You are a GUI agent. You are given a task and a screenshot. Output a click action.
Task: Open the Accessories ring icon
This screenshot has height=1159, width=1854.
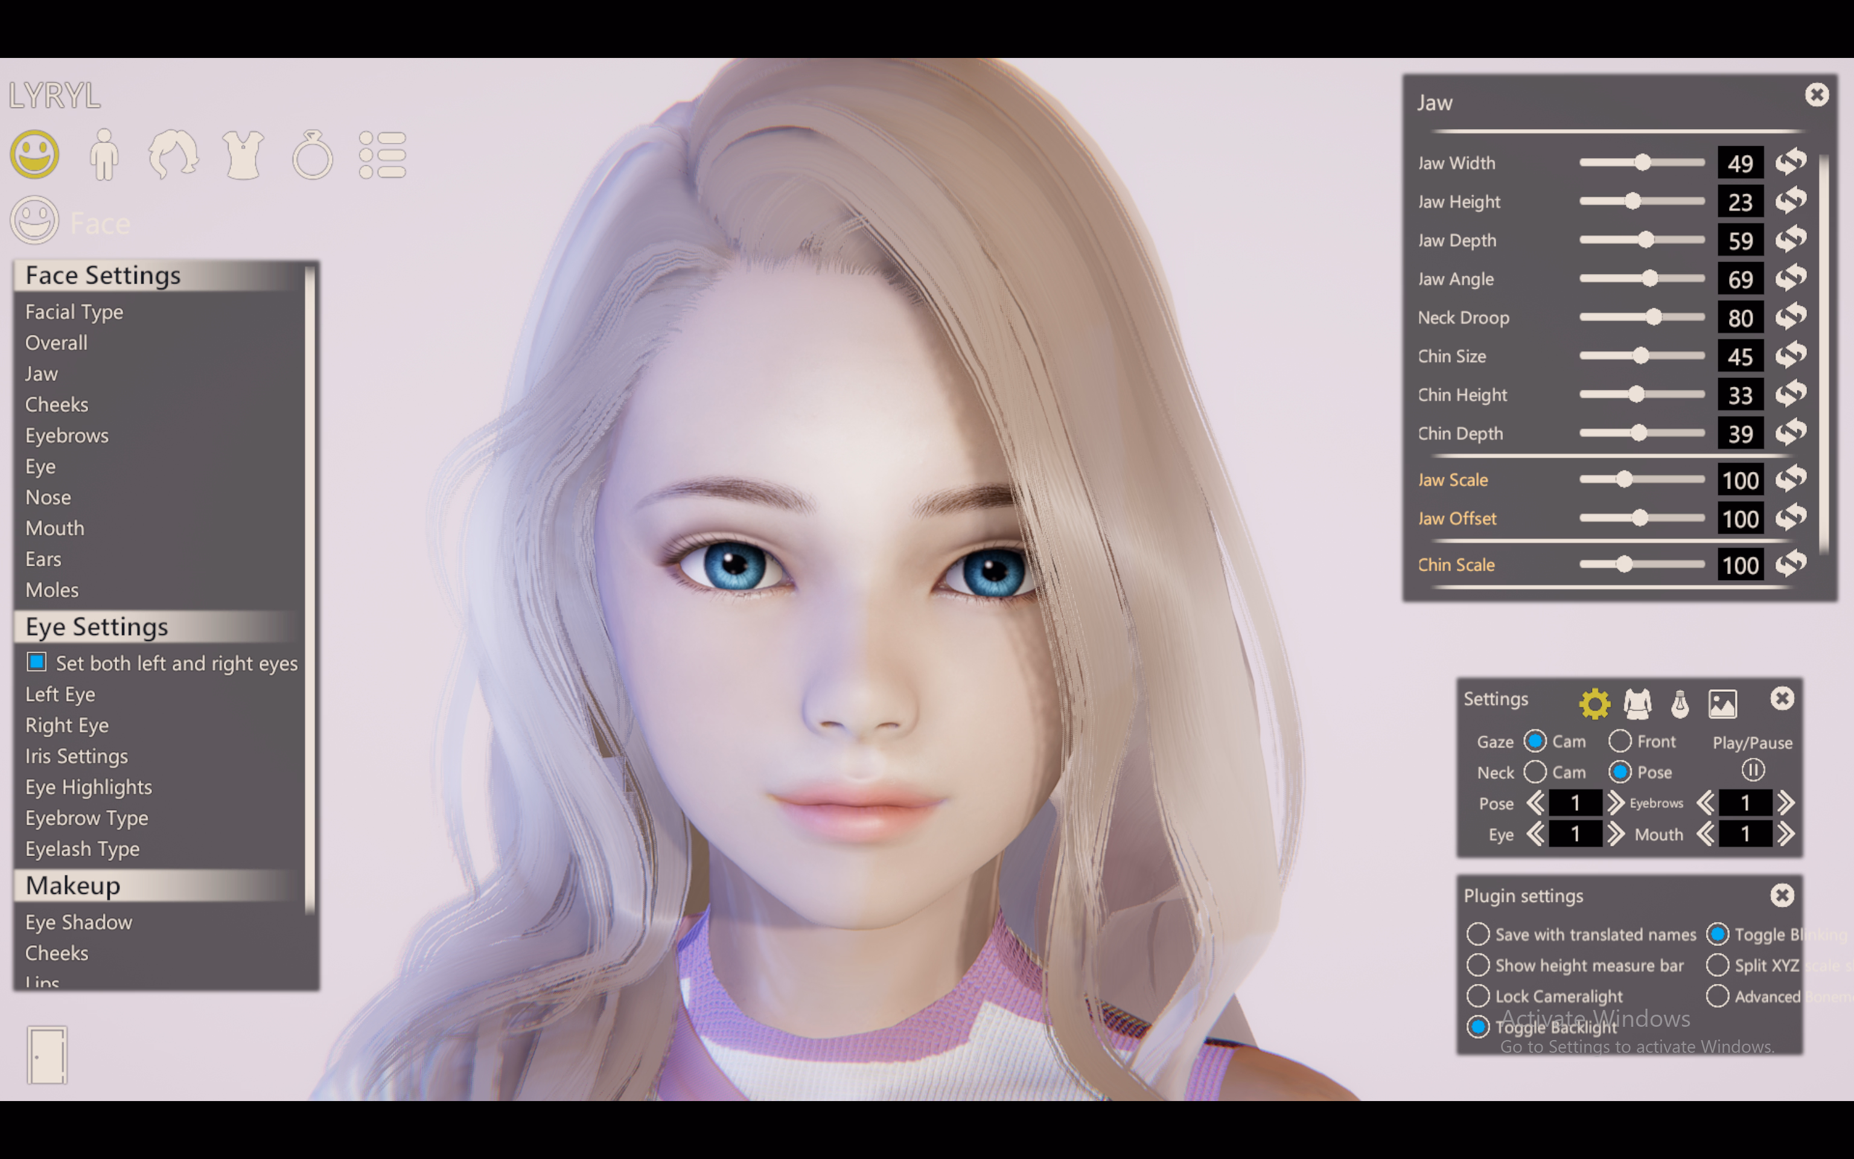coord(313,155)
